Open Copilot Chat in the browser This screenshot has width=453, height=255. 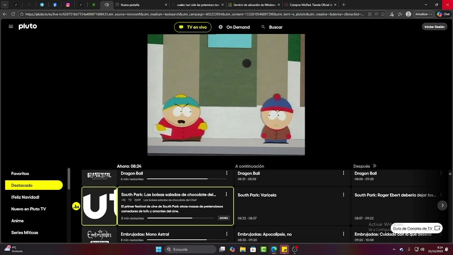443,14
